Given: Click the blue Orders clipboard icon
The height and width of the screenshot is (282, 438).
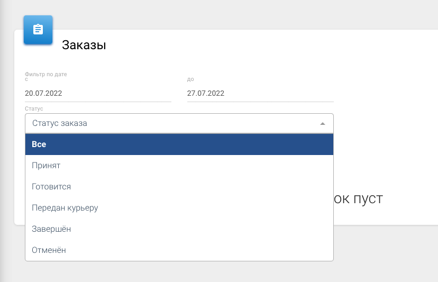Looking at the screenshot, I should tap(38, 30).
